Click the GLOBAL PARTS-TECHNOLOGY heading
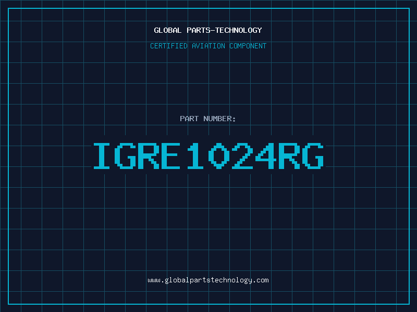This screenshot has height=312, width=417. (x=208, y=30)
